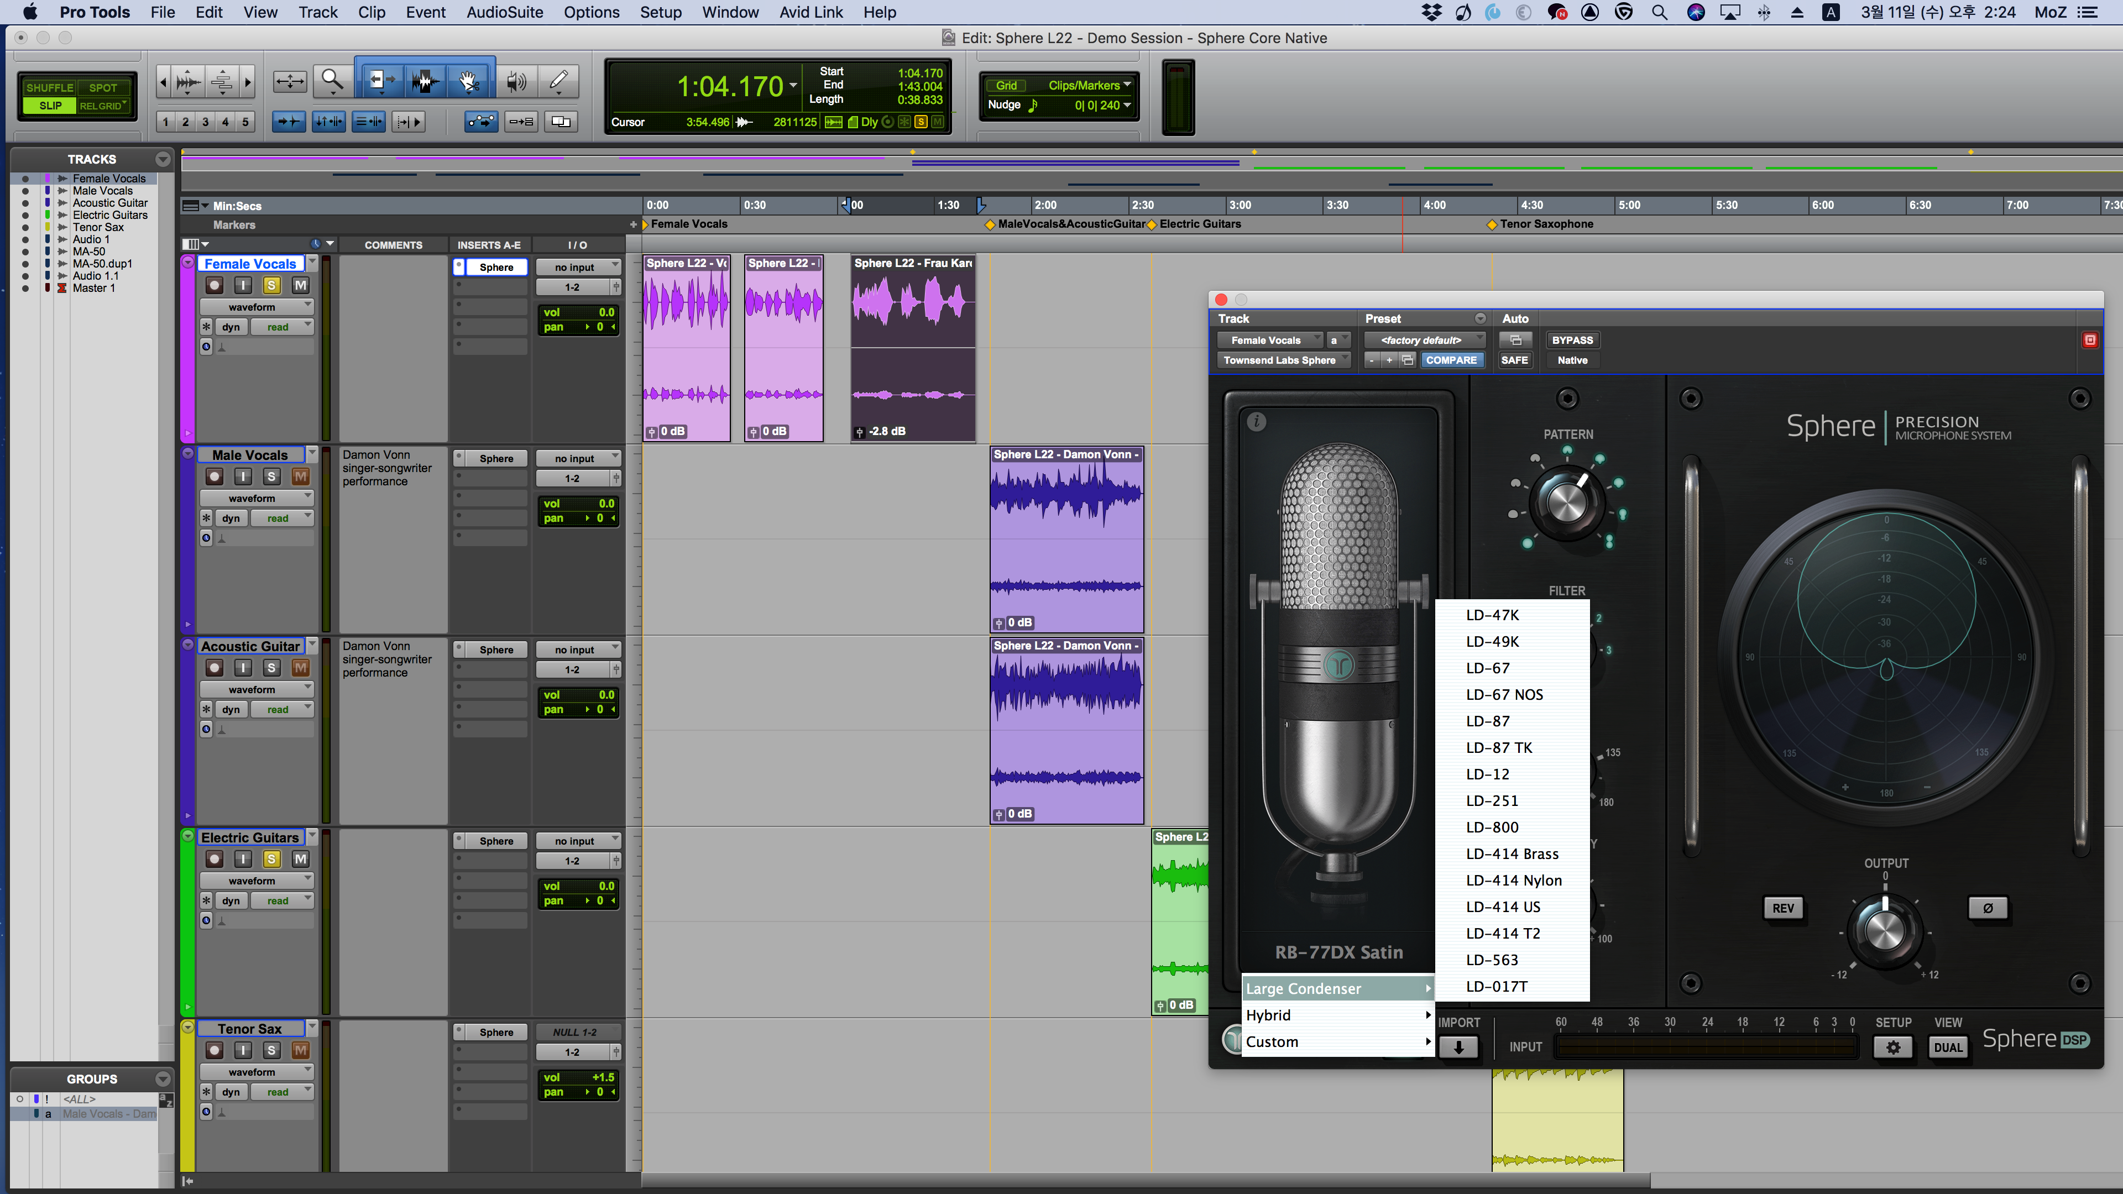Click the Sphere insert on Tenor Sax
Viewport: 2123px width, 1194px height.
tap(495, 1031)
